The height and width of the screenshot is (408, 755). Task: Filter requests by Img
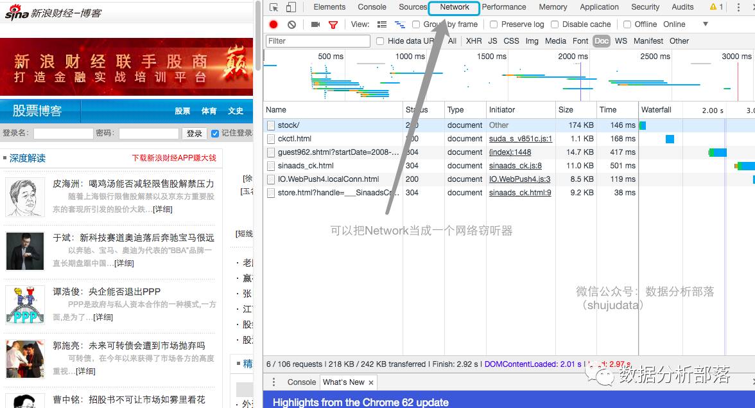coord(532,41)
